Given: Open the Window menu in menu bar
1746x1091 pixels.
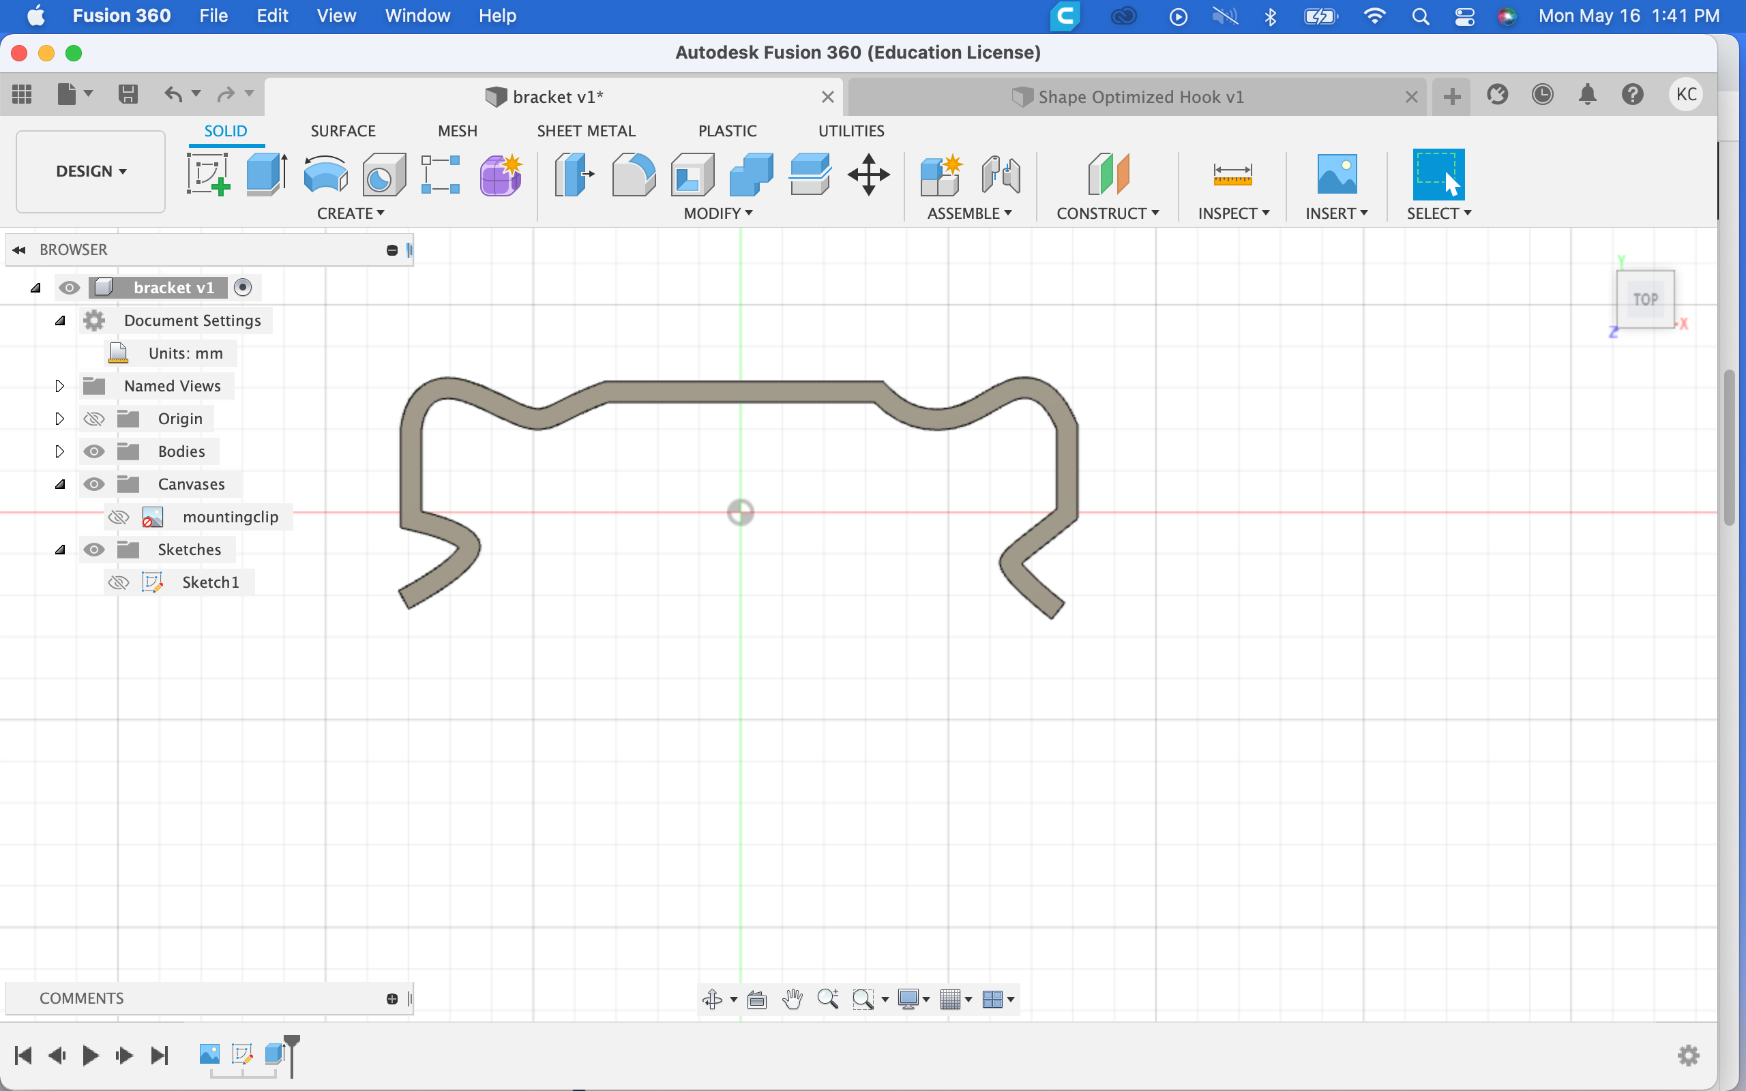Looking at the screenshot, I should 417,16.
